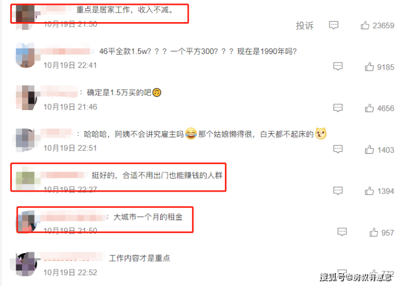The height and width of the screenshot is (286, 399).
Task: Like the comment with 4656 likes
Action: [x=369, y=108]
